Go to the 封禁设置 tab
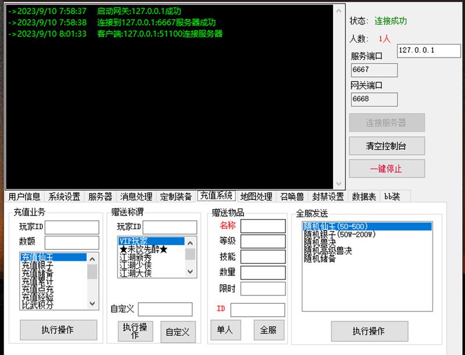Image resolution: width=465 pixels, height=355 pixels. pyautogui.click(x=328, y=196)
